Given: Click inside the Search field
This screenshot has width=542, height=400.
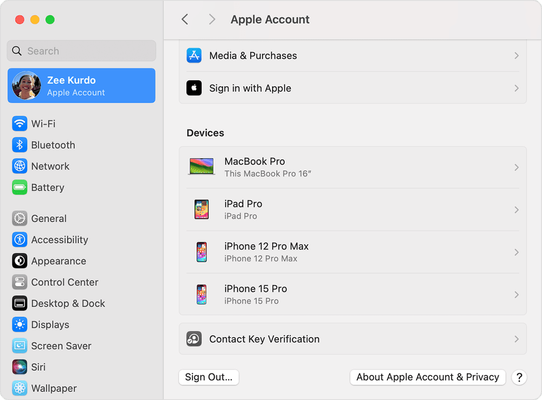Looking at the screenshot, I should pyautogui.click(x=81, y=50).
